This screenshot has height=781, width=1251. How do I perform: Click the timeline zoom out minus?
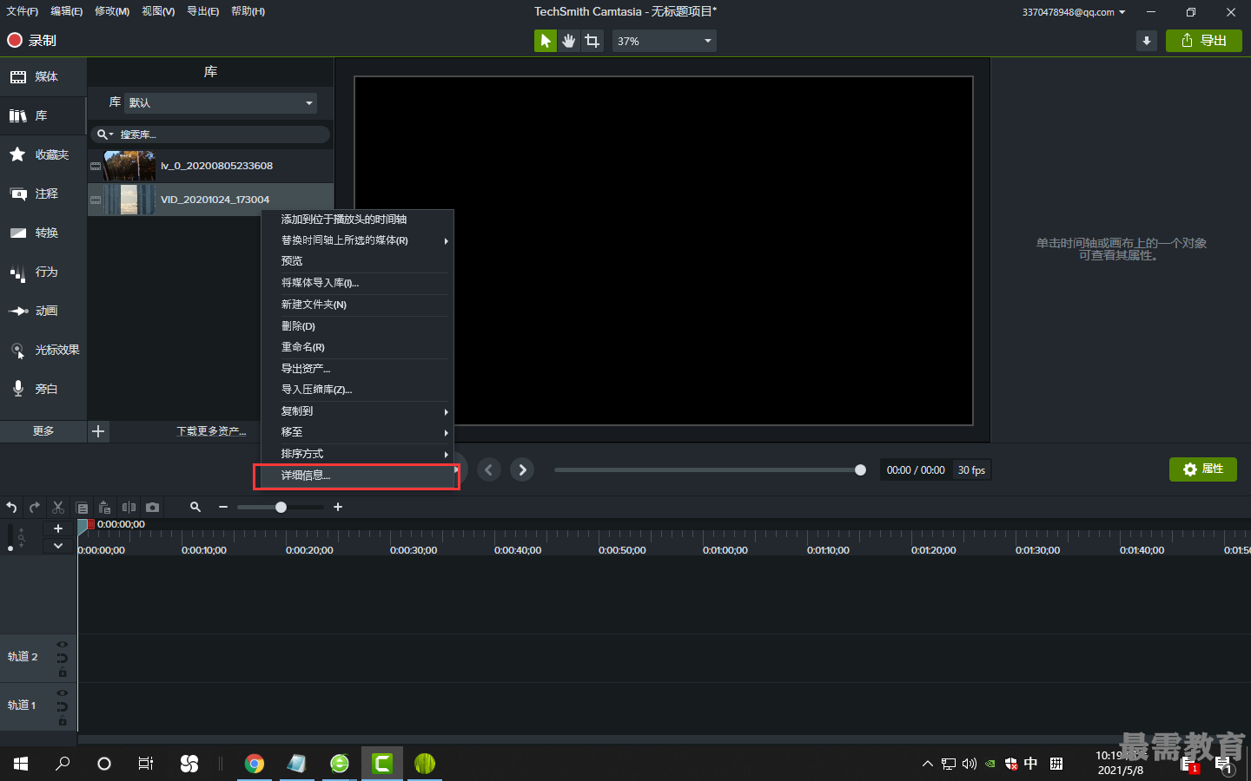[x=223, y=507]
